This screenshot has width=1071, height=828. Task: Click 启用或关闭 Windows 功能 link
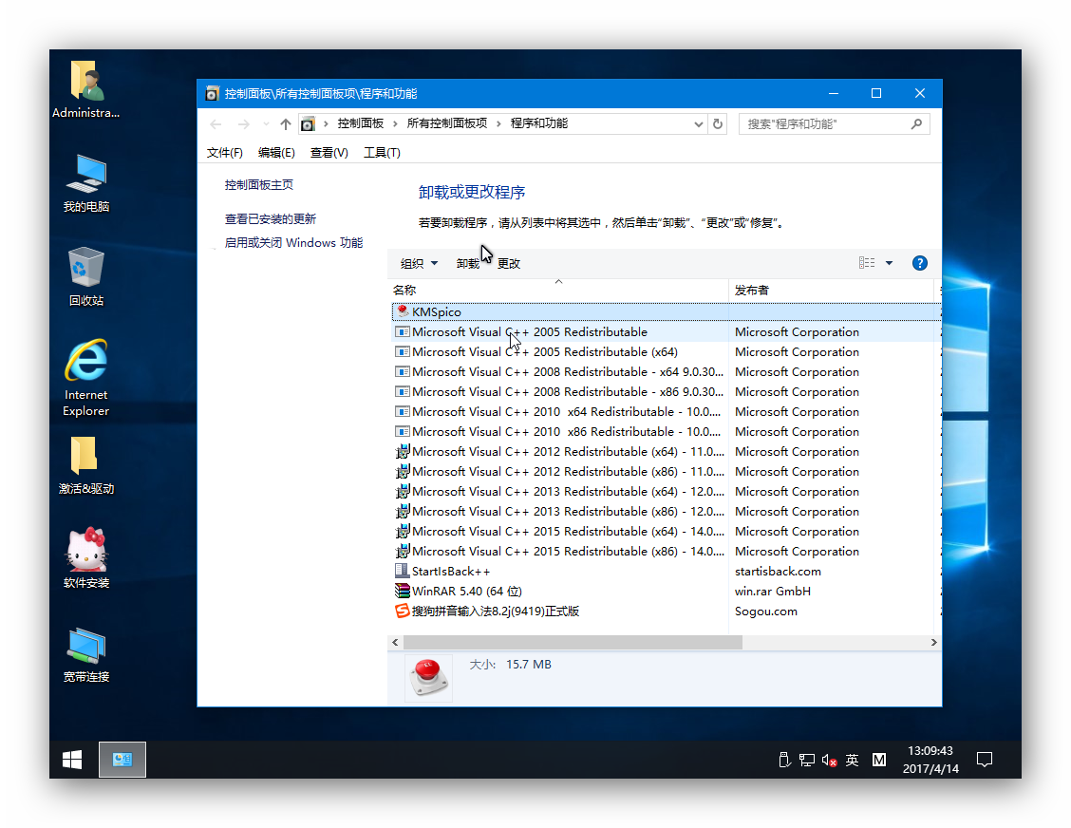[295, 242]
